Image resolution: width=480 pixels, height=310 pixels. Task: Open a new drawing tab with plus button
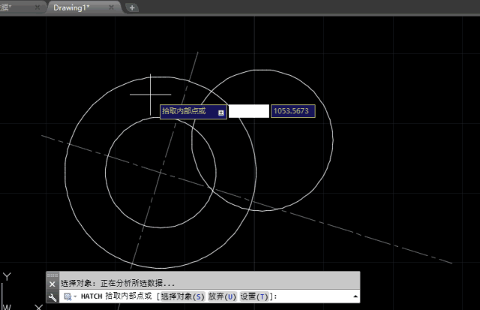coord(132,8)
